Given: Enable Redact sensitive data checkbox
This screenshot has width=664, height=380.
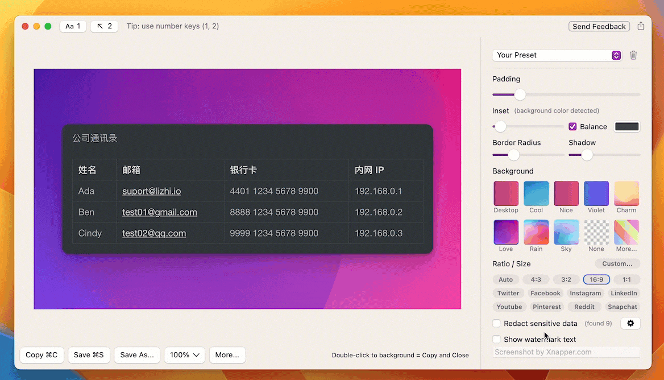Looking at the screenshot, I should (x=497, y=323).
